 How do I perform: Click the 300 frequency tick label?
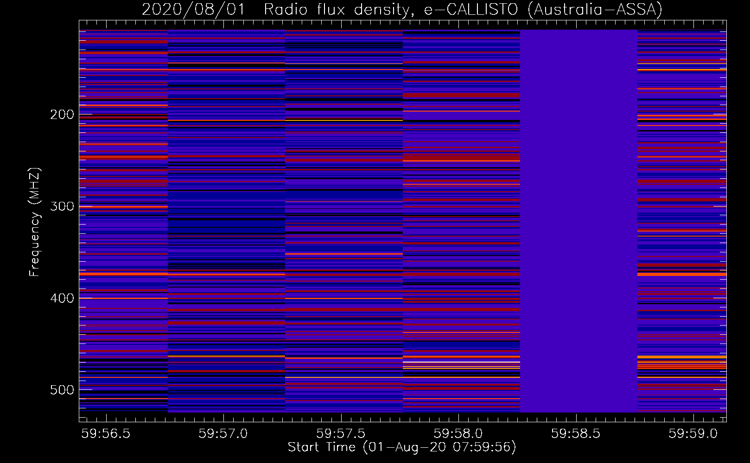(x=62, y=206)
